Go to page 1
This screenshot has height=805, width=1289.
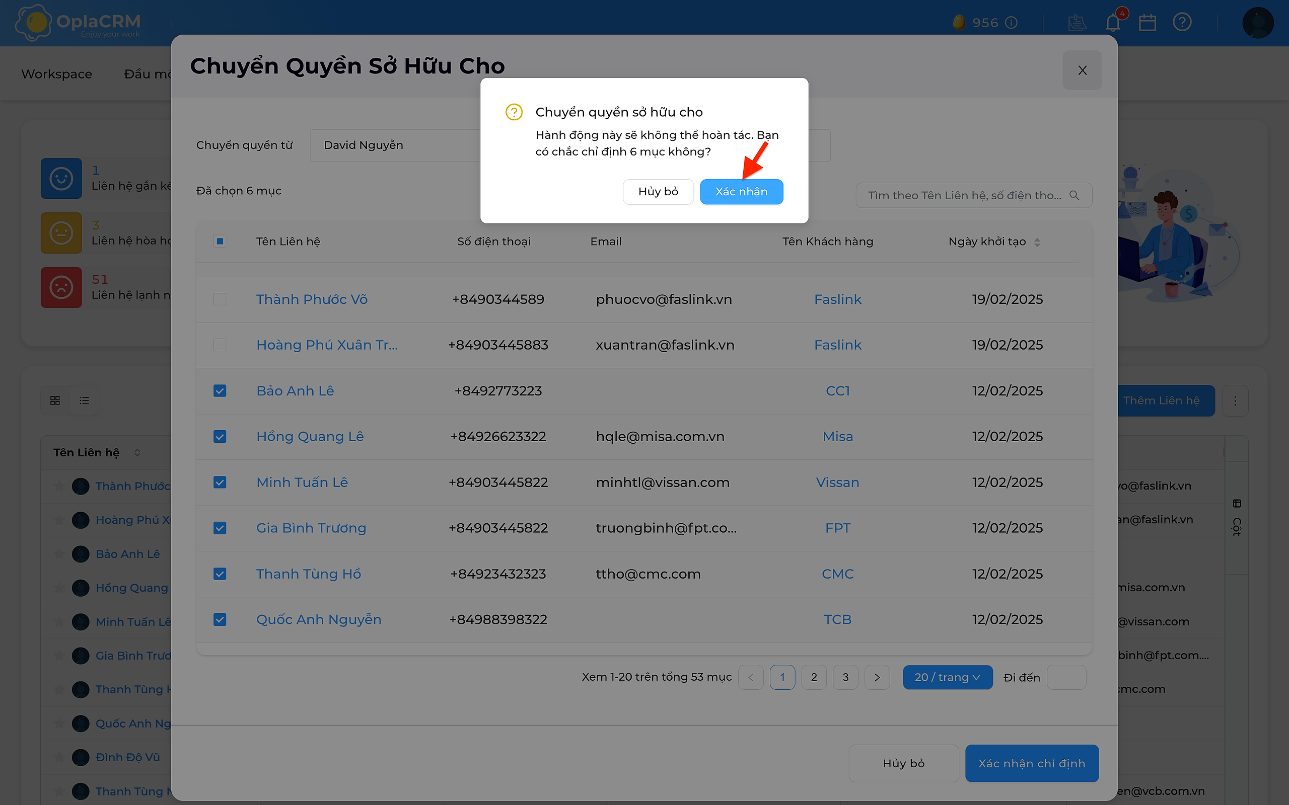pos(782,677)
